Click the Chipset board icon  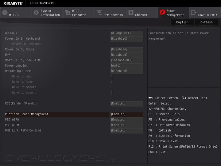pos(131,13)
